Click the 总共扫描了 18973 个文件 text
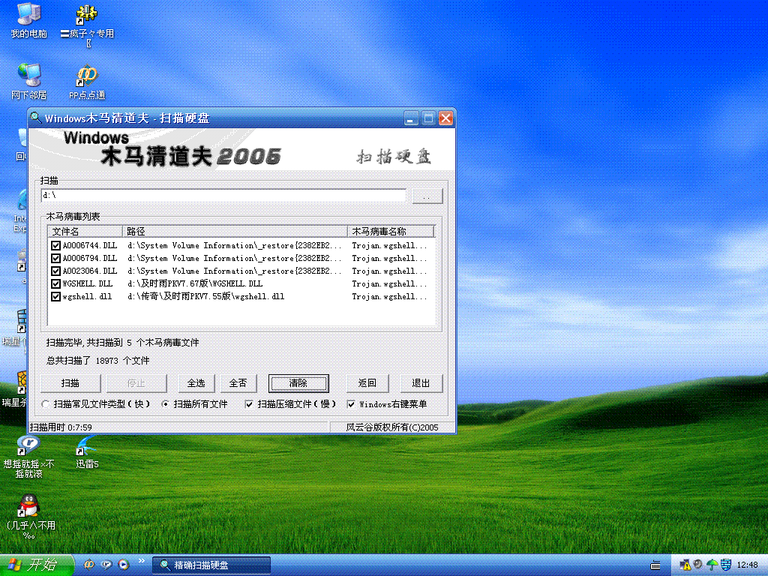Screen dimensions: 768x576 pos(98,361)
